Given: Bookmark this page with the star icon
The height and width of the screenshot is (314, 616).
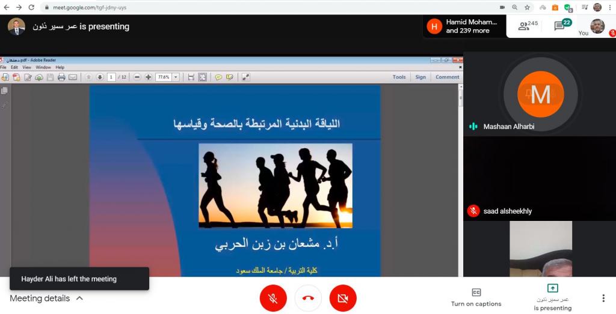Looking at the screenshot, I should pos(527,7).
